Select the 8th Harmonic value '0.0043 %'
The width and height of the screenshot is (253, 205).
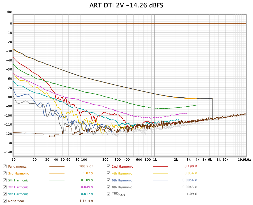[x=190, y=187]
